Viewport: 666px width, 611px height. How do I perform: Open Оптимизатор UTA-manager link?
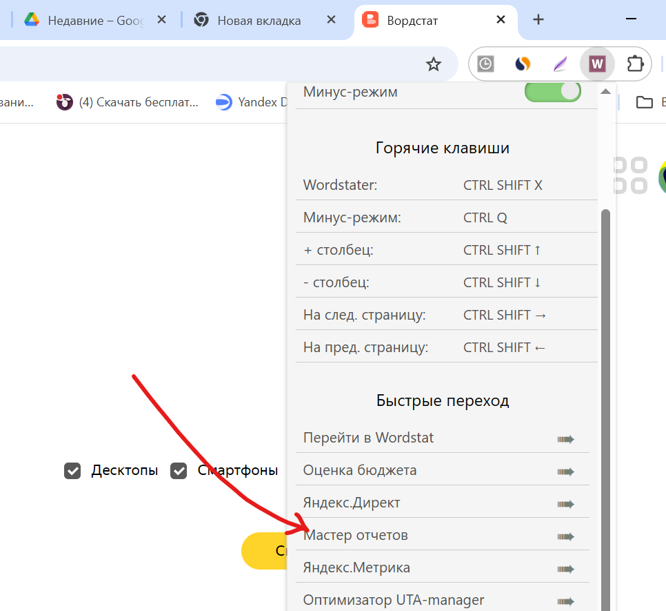(394, 600)
